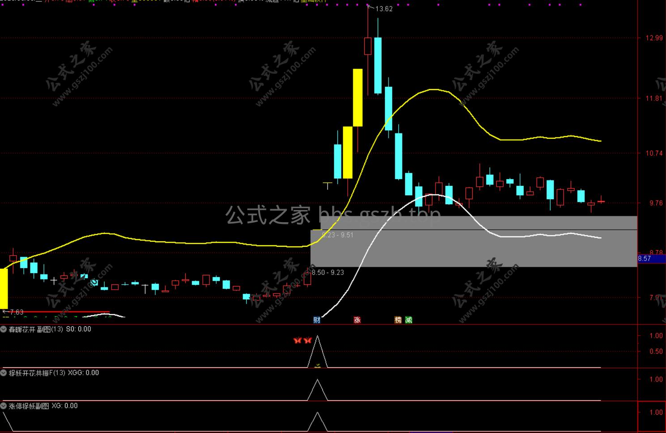Click the 春暖花开 副图(13) indicator name

[36, 329]
